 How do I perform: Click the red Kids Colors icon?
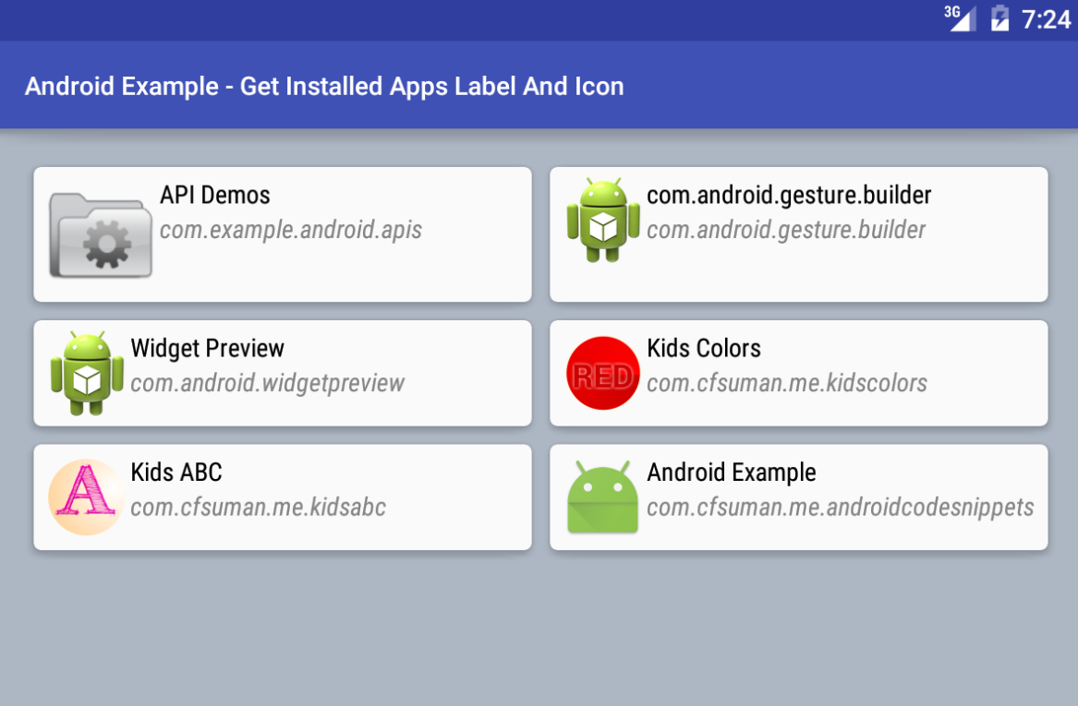coord(603,373)
